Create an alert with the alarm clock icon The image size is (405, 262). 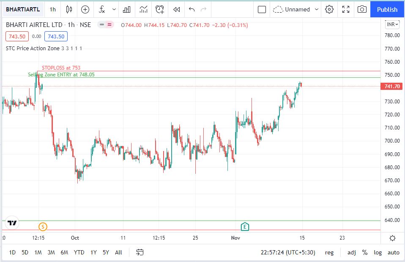click(x=160, y=9)
